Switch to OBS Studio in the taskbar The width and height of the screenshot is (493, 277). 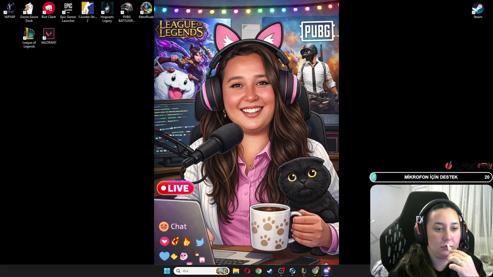pyautogui.click(x=281, y=271)
